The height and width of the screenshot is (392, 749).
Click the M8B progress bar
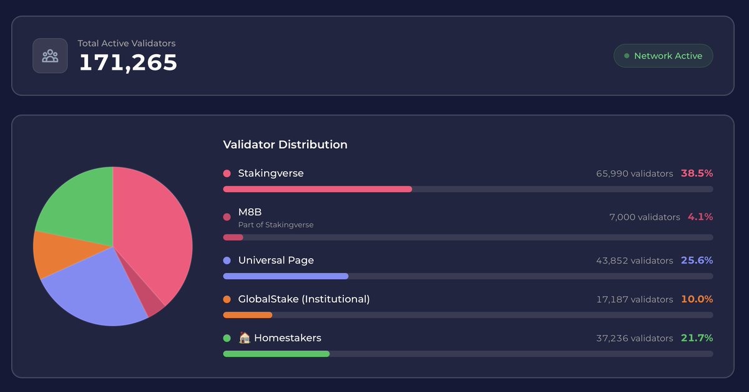(468, 237)
